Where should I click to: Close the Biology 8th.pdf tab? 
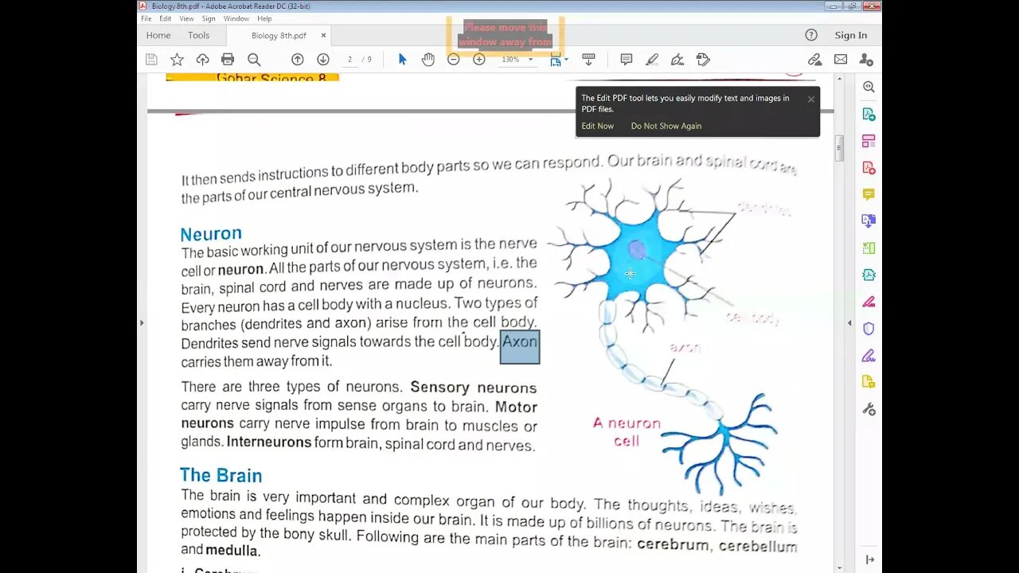pyautogui.click(x=324, y=35)
